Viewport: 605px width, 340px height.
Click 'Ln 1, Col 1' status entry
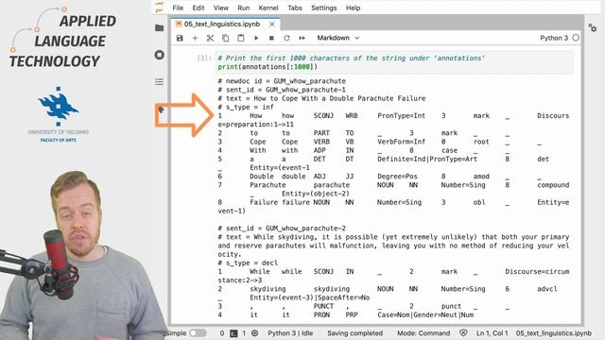click(492, 333)
